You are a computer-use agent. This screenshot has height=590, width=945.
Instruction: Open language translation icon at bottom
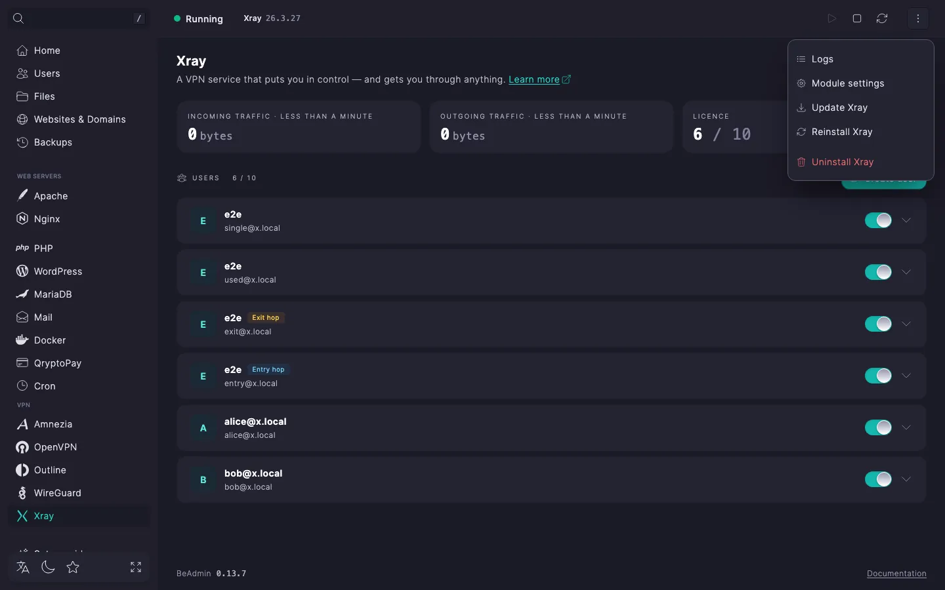pyautogui.click(x=23, y=567)
